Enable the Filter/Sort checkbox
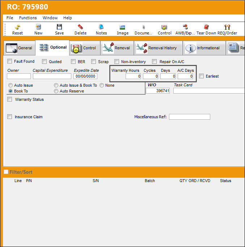Image resolution: width=245 pixels, height=247 pixels. coord(6,172)
